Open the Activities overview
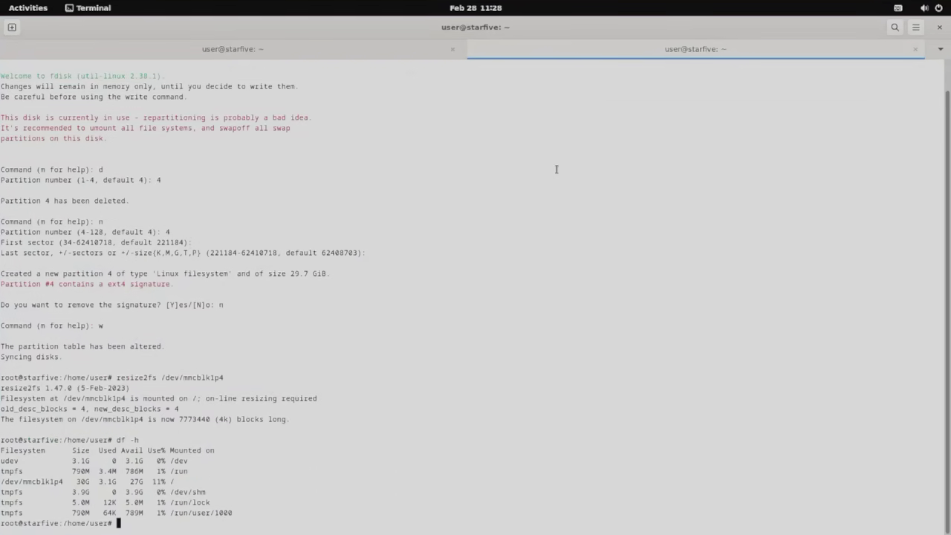951x535 pixels. (27, 8)
